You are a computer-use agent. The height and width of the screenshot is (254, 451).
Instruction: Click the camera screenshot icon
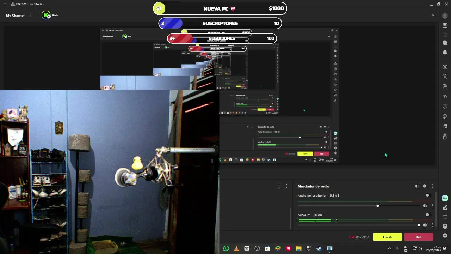[445, 67]
